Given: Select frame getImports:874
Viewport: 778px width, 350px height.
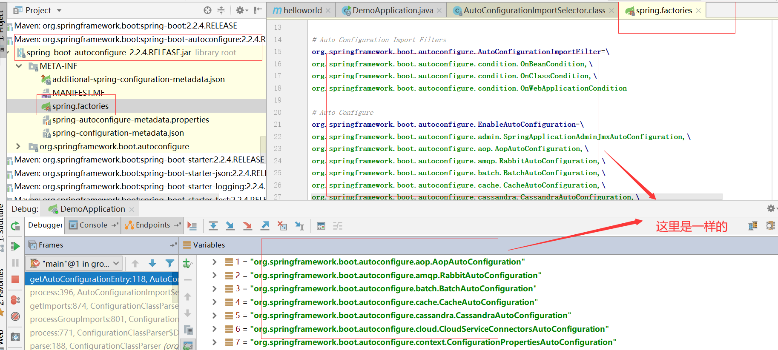Looking at the screenshot, I should tap(102, 306).
